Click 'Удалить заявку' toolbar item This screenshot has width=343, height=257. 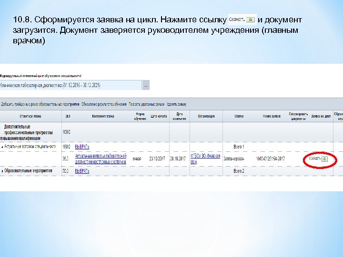177,104
